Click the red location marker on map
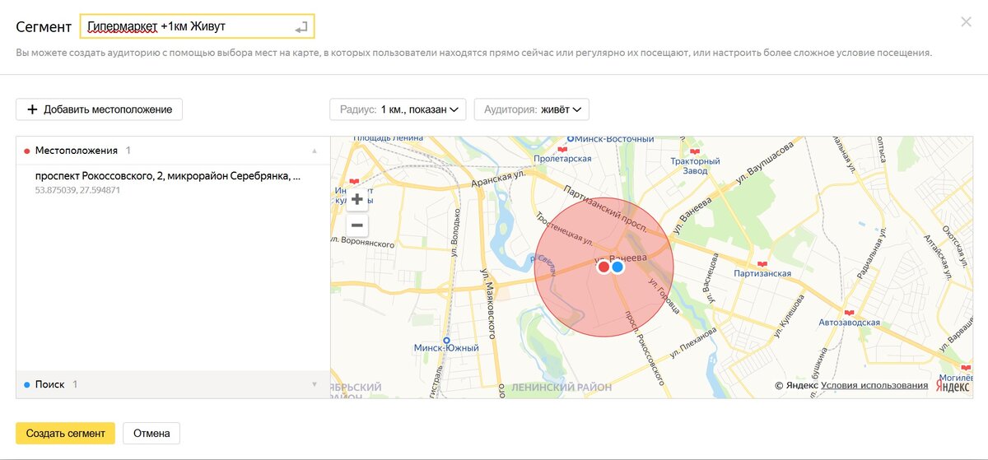The image size is (988, 460). coord(604,267)
